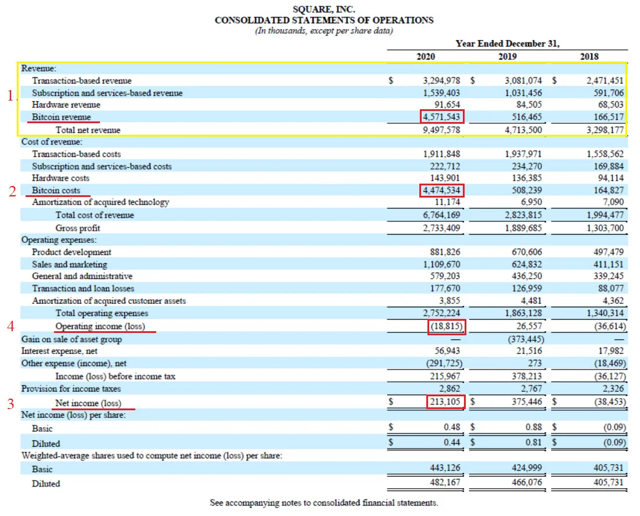Select the Bitcoin revenue row label
The image size is (640, 516).
[61, 117]
